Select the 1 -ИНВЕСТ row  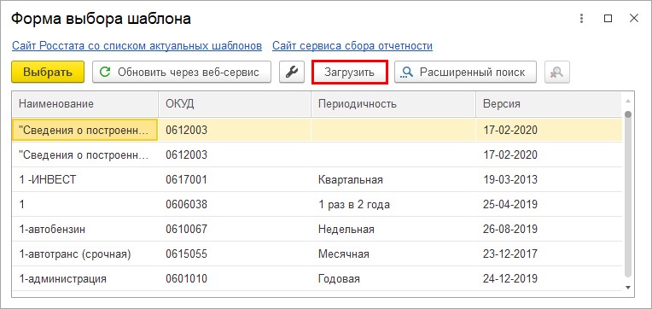coord(317,179)
